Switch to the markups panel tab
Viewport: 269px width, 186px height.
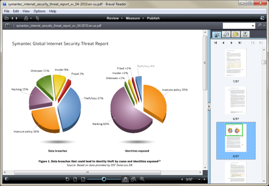(x=226, y=34)
